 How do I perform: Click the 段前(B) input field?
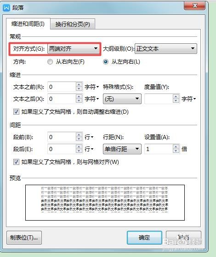click(62, 137)
